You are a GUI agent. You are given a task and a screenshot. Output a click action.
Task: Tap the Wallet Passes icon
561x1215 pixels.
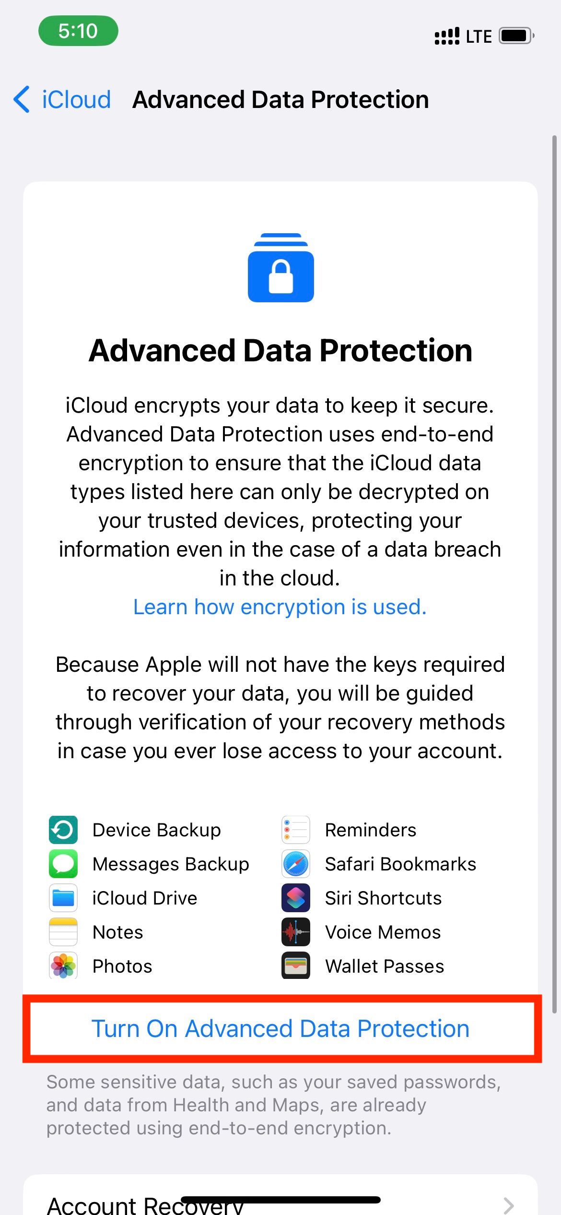tap(295, 966)
